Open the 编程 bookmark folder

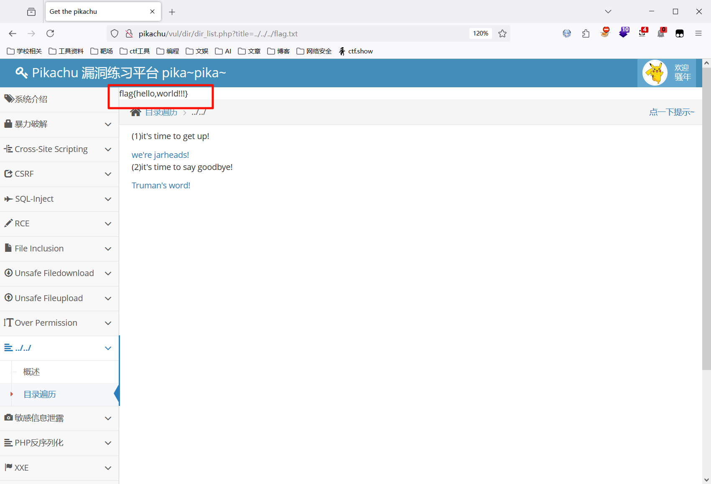(168, 51)
